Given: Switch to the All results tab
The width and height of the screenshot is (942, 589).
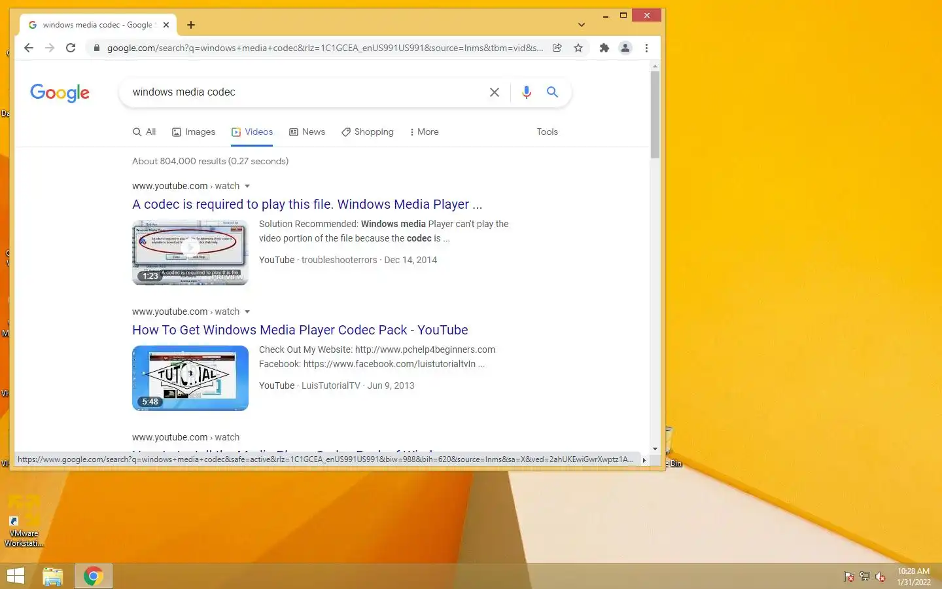Looking at the screenshot, I should 144,132.
